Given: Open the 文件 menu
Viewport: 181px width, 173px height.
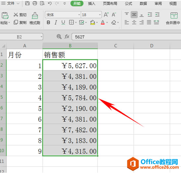Looking at the screenshot, I should pos(11,3).
